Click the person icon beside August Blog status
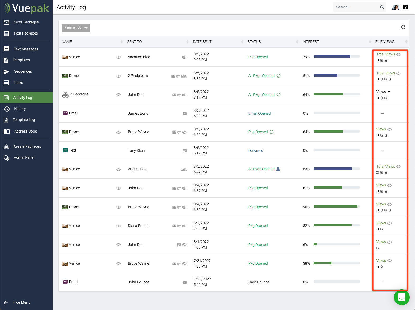This screenshot has width=415, height=310. pyautogui.click(x=278, y=169)
